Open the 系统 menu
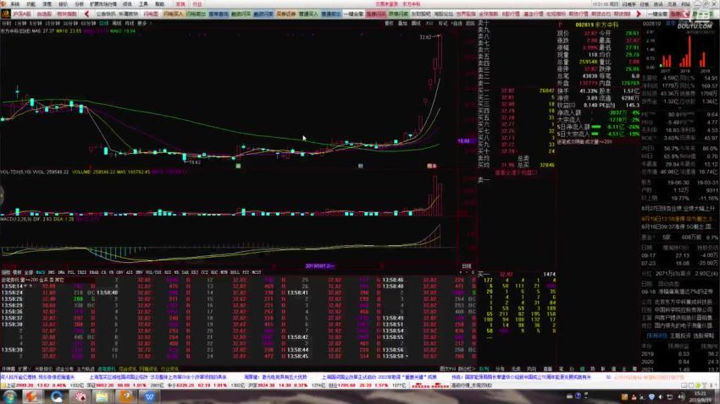The width and height of the screenshot is (720, 404). (x=15, y=3)
